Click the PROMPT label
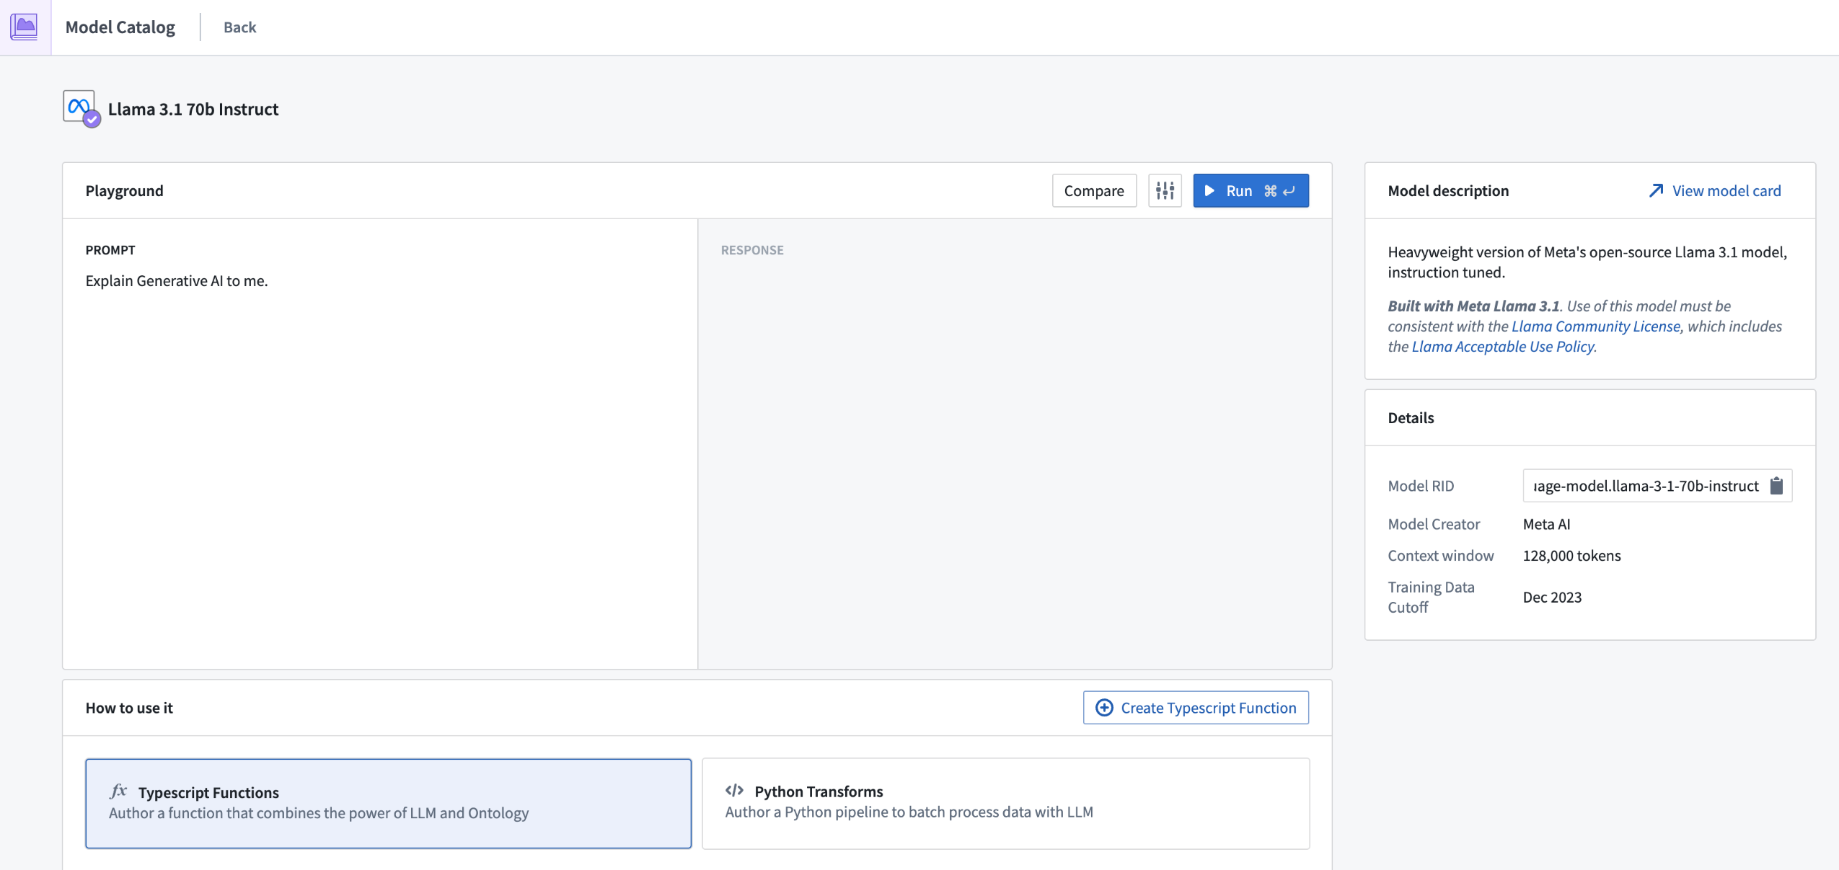The height and width of the screenshot is (870, 1839). 110,249
